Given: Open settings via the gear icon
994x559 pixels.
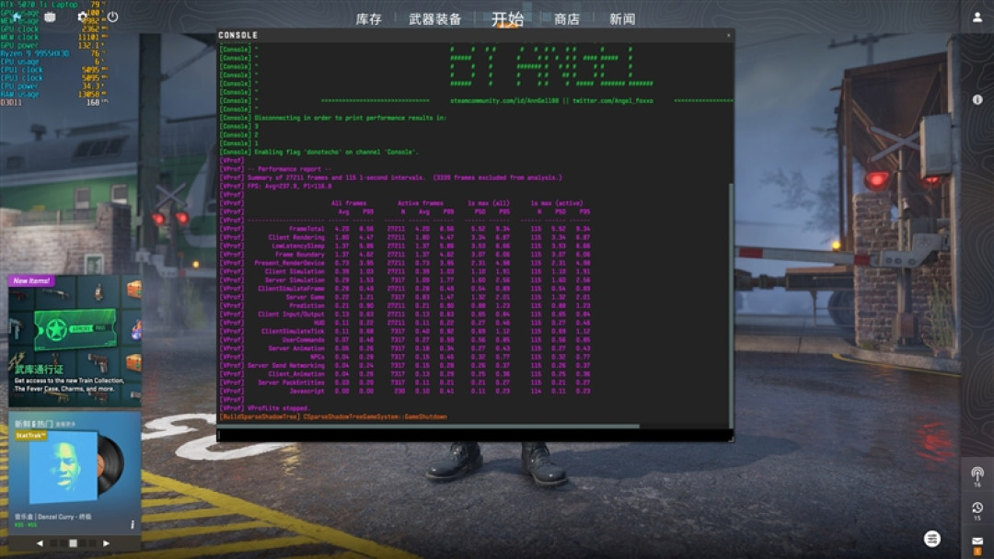Looking at the screenshot, I should tap(82, 17).
